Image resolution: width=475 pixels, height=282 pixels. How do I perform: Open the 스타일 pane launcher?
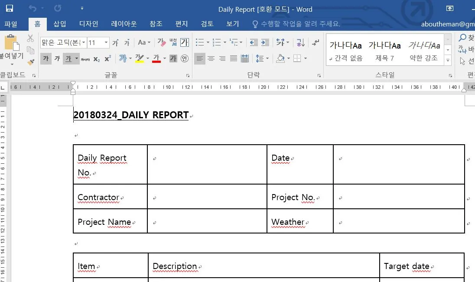[450, 76]
